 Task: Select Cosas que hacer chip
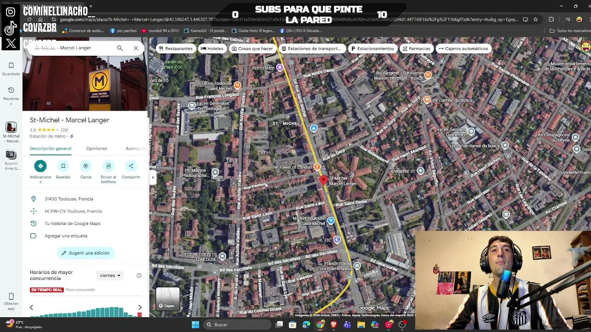tap(253, 48)
